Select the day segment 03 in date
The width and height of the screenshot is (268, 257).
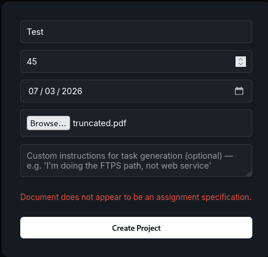pos(50,91)
